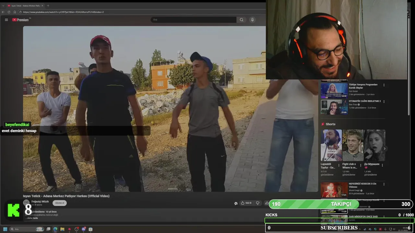Image resolution: width=415 pixels, height=233 pixels.
Task: Open options menu for 'Türkiye Yarışma Programları' video
Action: coord(384,85)
